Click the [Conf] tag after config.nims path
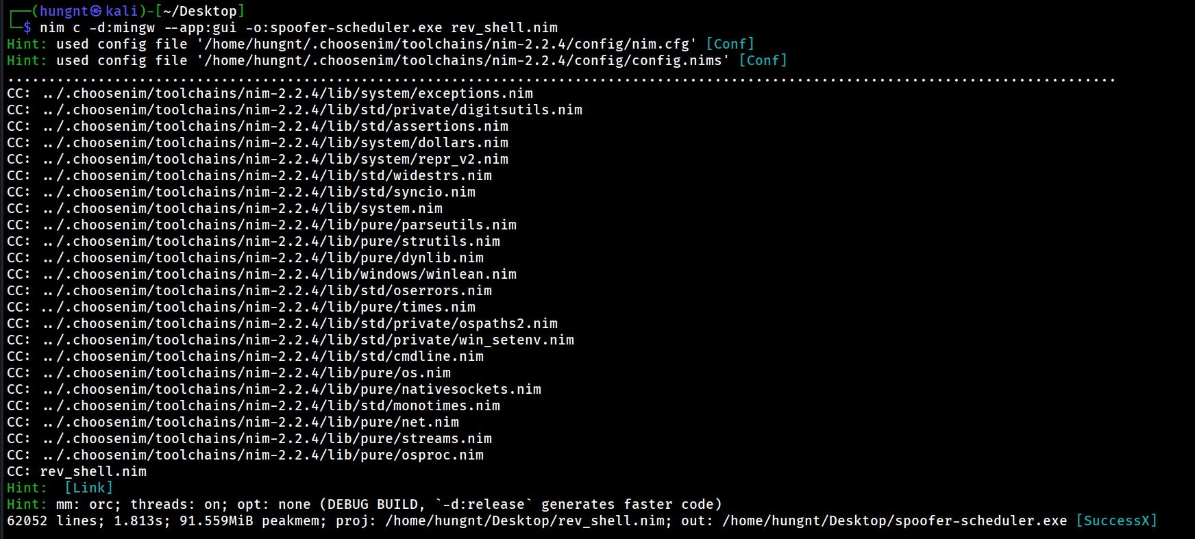Screen dimensions: 1195x539 click(x=763, y=60)
